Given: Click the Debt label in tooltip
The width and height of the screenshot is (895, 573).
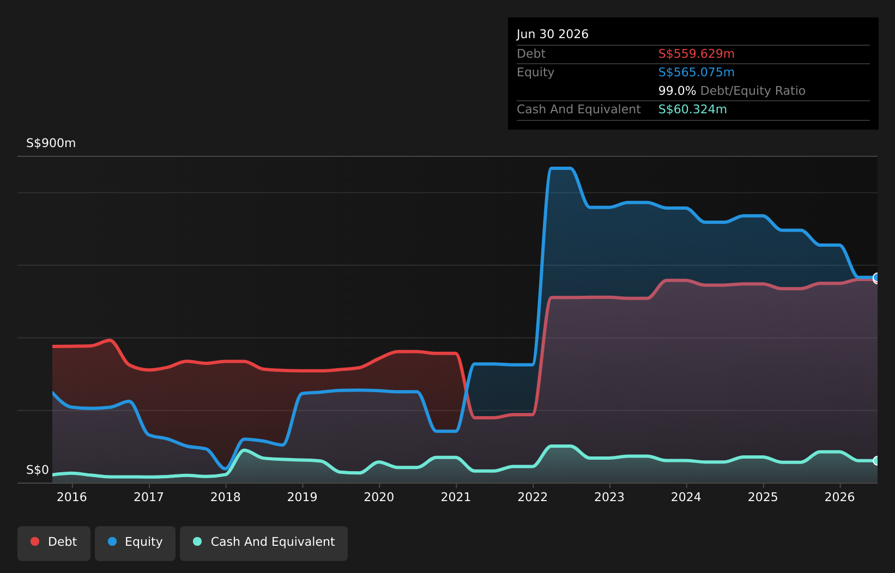Looking at the screenshot, I should [x=531, y=54].
